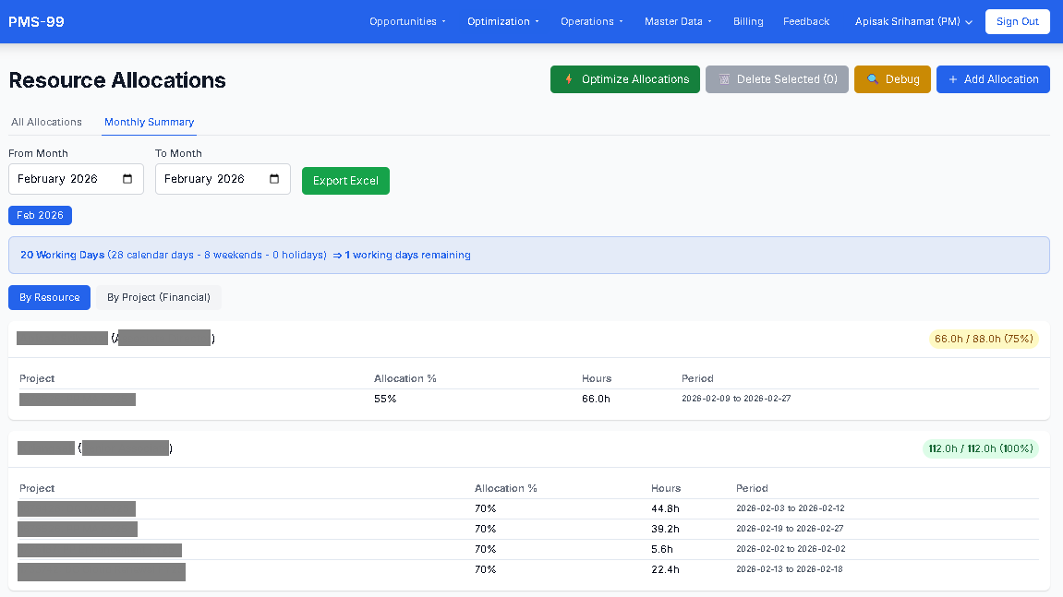Click the Export Excel button
Viewport: 1063px width, 597px height.
tap(345, 180)
